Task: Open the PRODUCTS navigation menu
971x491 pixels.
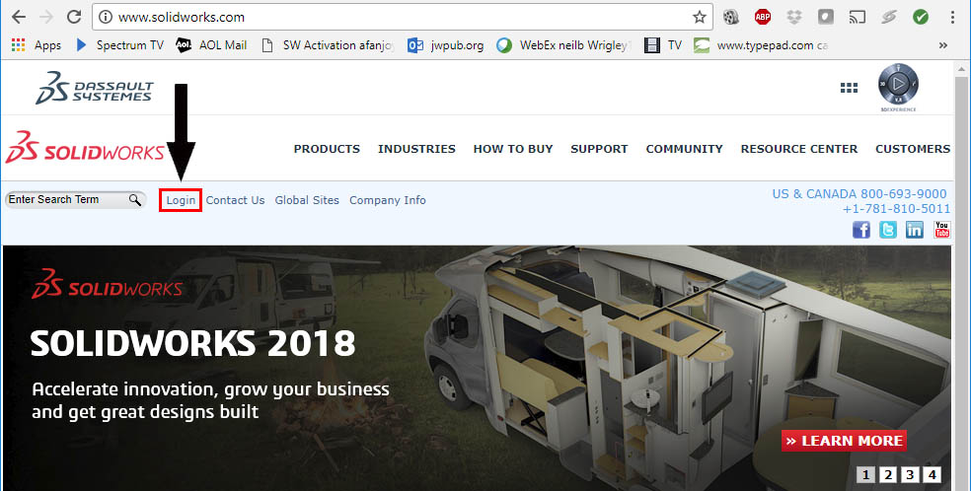Action: pos(327,149)
